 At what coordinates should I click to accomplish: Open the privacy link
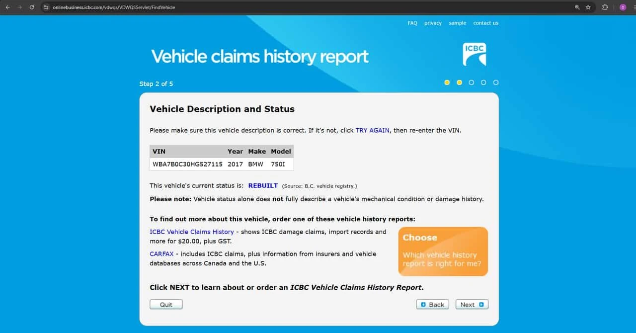click(433, 23)
